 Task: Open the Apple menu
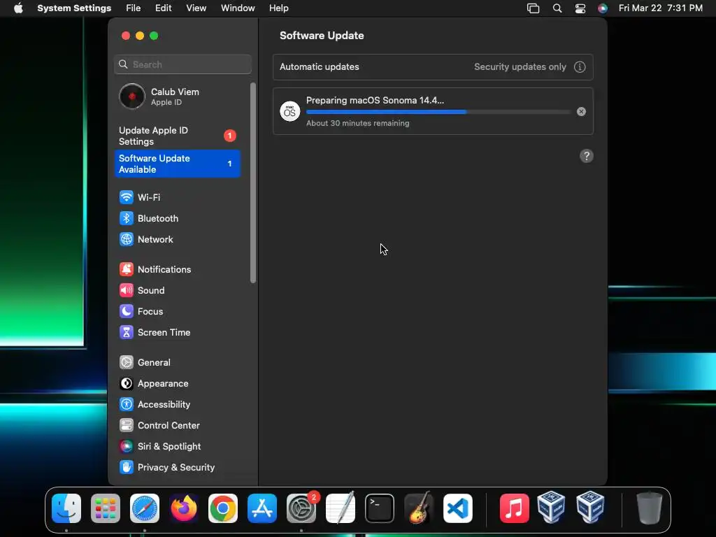[18, 8]
